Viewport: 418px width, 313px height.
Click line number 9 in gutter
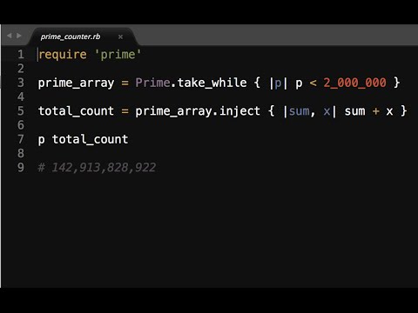[x=21, y=168]
